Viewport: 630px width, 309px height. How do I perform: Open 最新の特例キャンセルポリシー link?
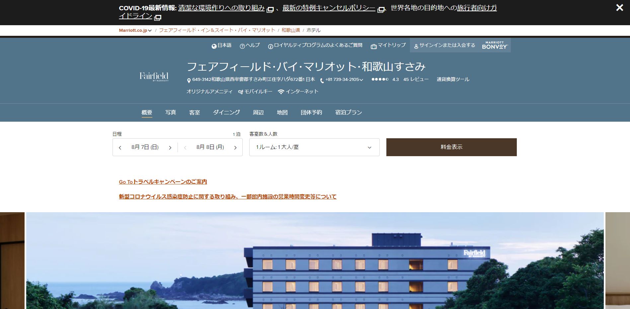pyautogui.click(x=329, y=8)
